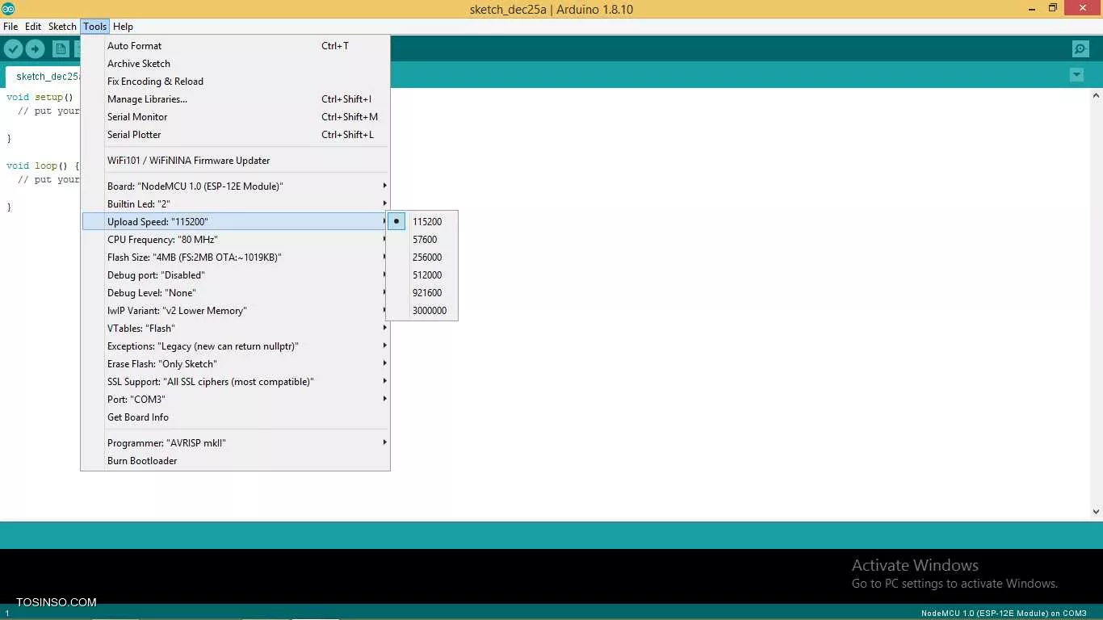Click the Arduino logo in title bar
Screen dimensions: 1103x620
pos(8,9)
